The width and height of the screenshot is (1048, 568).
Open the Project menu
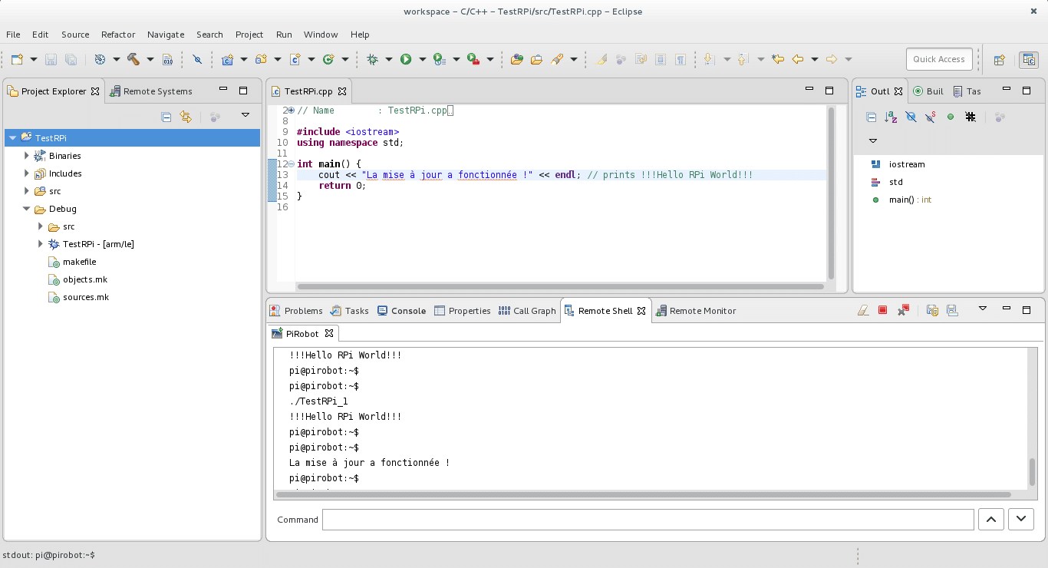249,35
